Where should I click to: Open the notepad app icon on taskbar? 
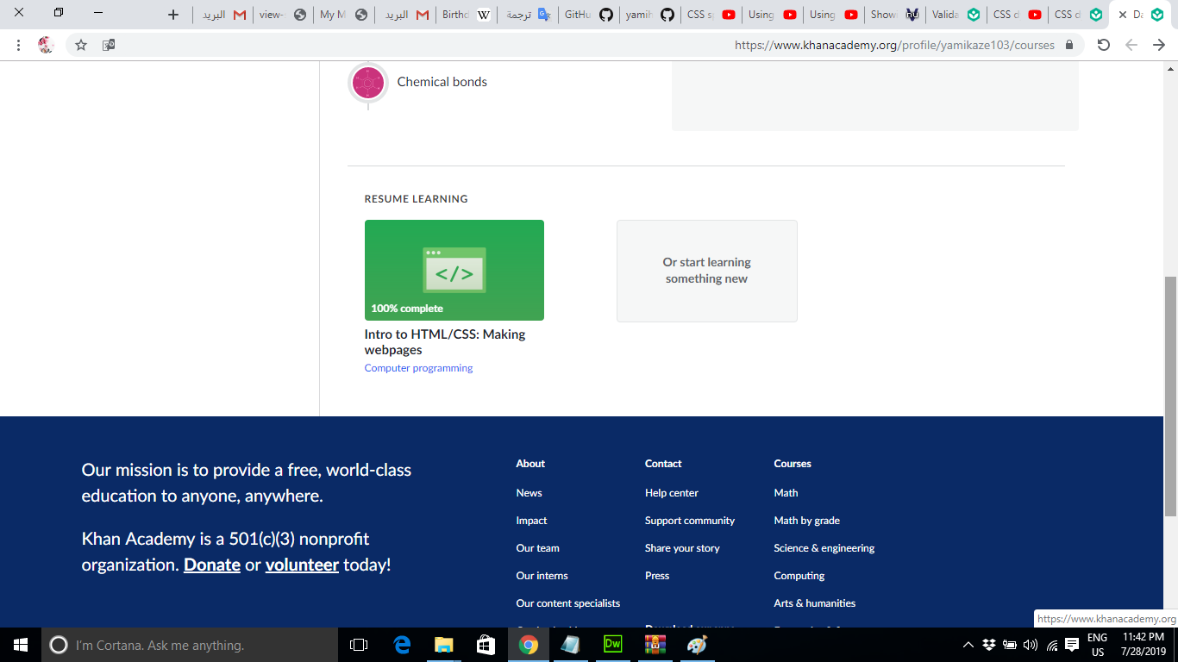[571, 645]
